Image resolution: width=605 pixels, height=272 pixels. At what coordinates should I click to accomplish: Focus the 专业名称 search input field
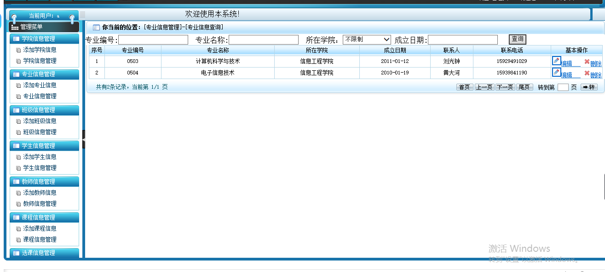click(x=264, y=40)
